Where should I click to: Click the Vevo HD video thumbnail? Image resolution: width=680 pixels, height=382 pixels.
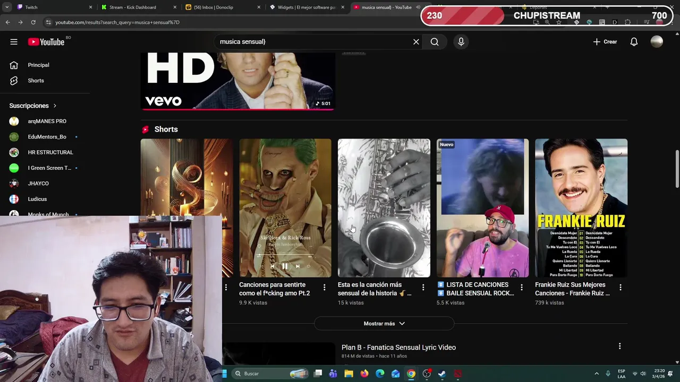click(x=237, y=81)
